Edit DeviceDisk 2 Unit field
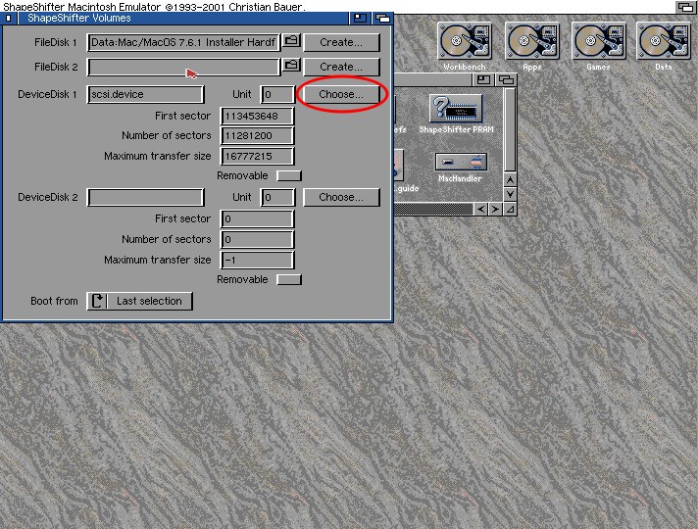The image size is (698, 529). tap(277, 197)
